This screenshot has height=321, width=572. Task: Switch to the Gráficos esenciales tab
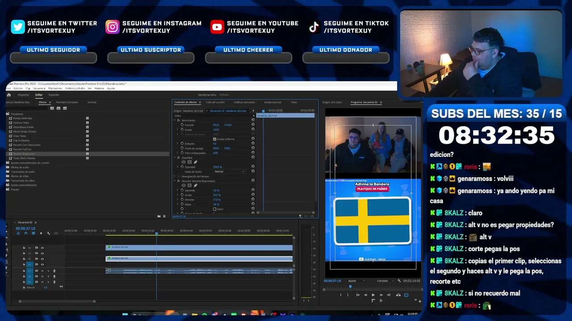pyautogui.click(x=244, y=102)
